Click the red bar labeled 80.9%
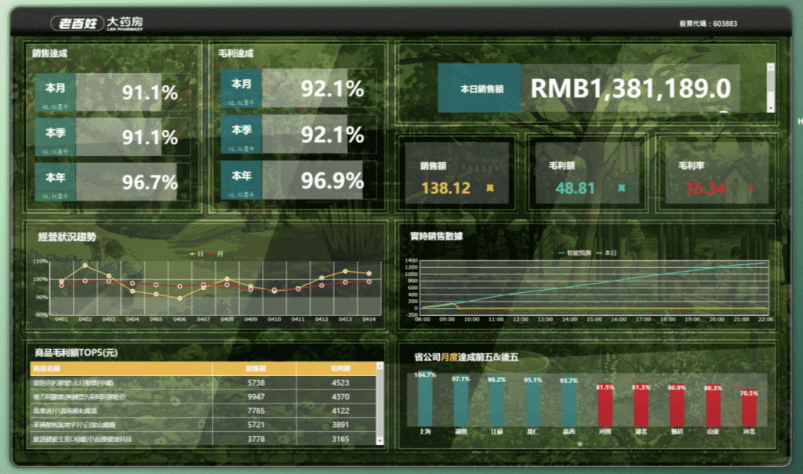 (677, 405)
